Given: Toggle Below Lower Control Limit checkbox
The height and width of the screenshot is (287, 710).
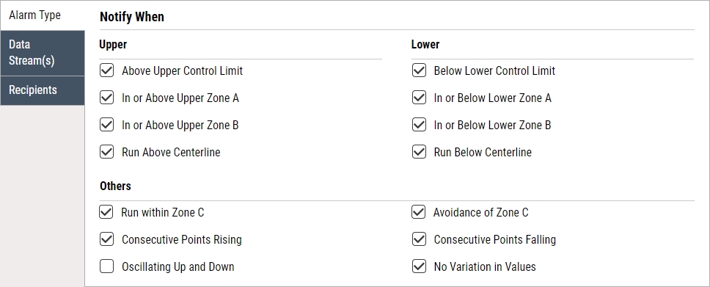Looking at the screenshot, I should click(419, 70).
